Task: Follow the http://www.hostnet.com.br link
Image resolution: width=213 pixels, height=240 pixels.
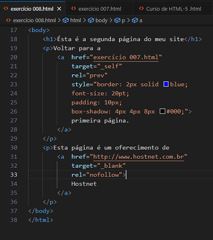Action: [x=138, y=157]
